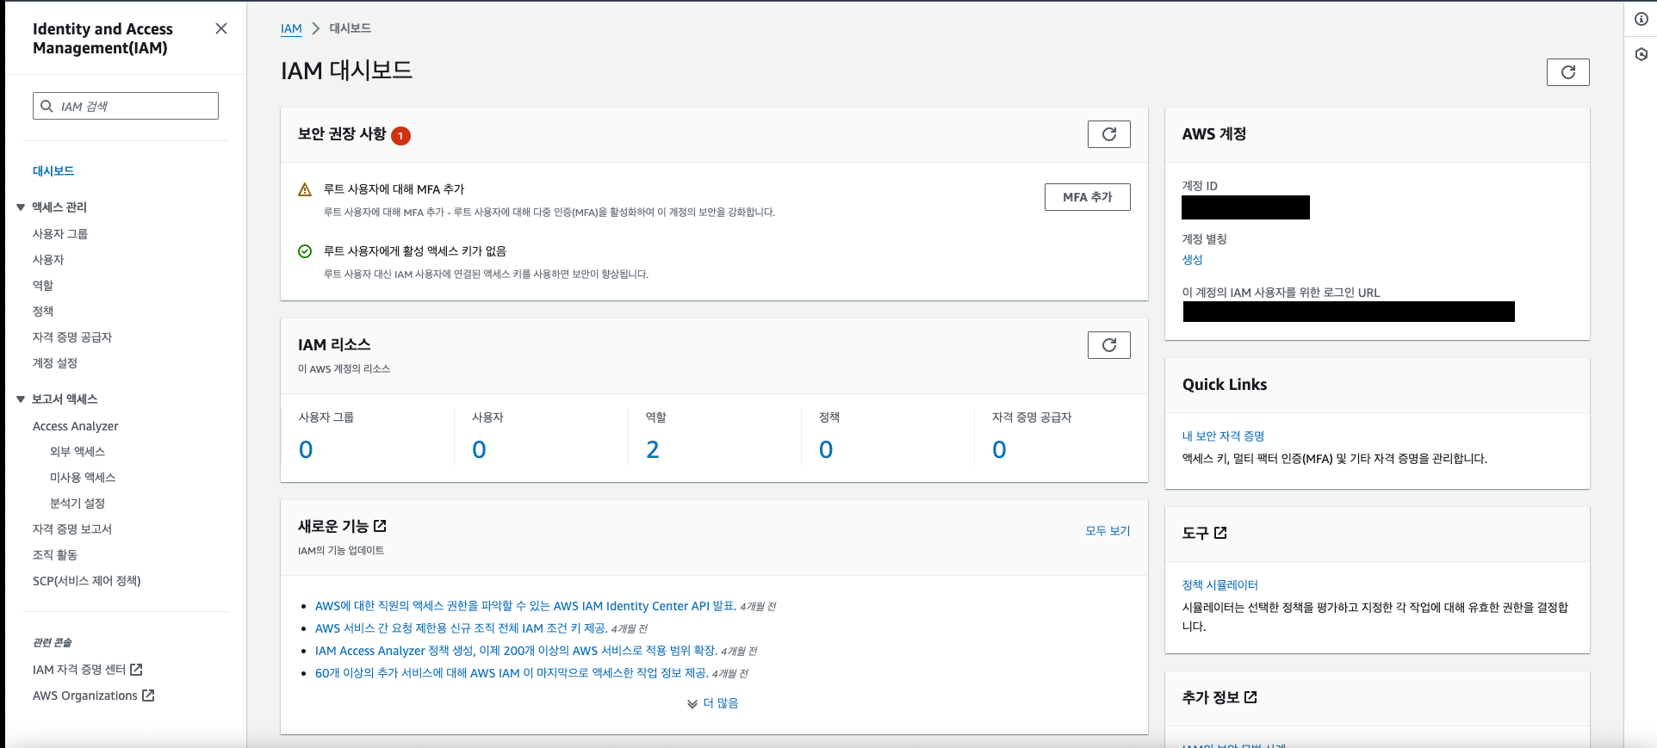
Task: Open the 60개 이상의 추가 서비스 announcement
Action: point(512,673)
